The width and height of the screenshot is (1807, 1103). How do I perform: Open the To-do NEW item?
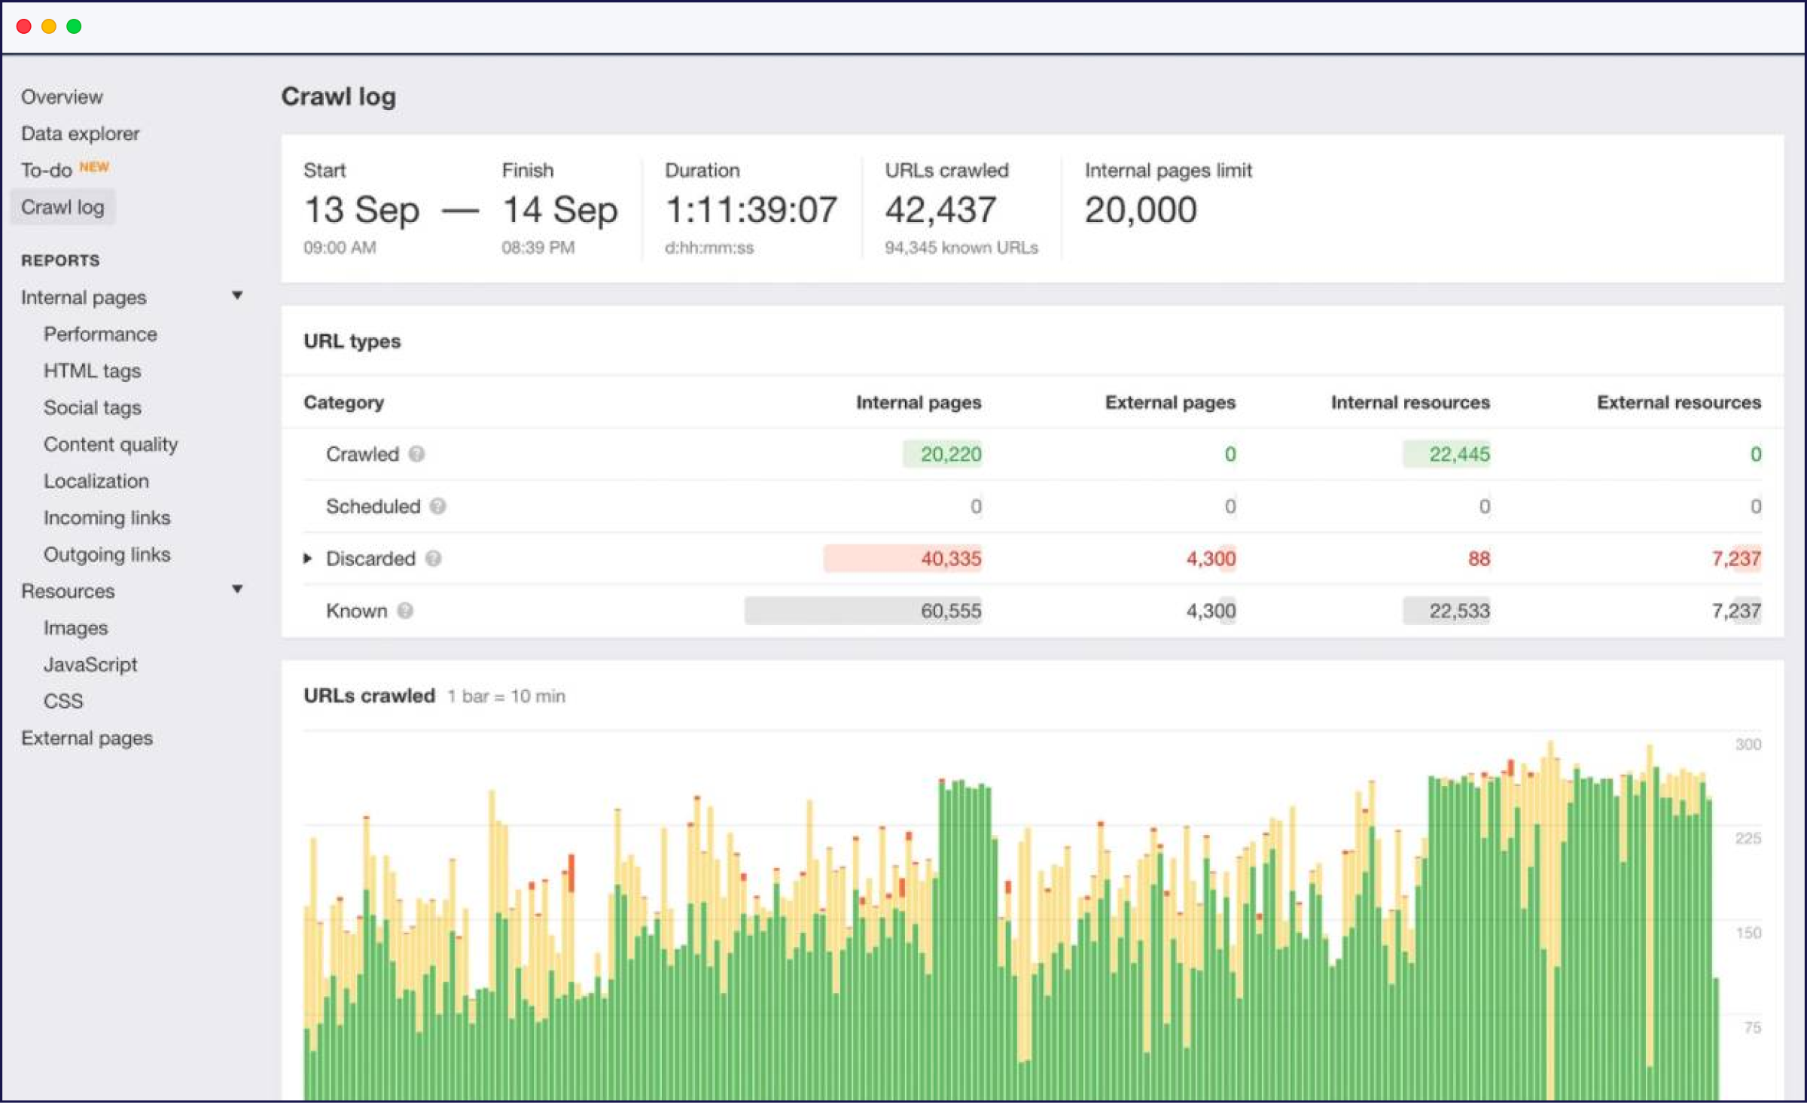[x=47, y=170]
